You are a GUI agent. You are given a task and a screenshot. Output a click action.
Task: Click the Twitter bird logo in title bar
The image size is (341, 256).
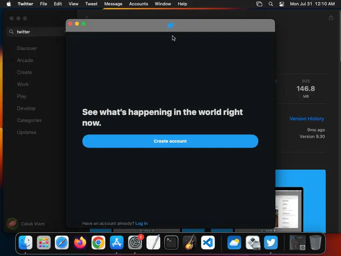click(170, 25)
